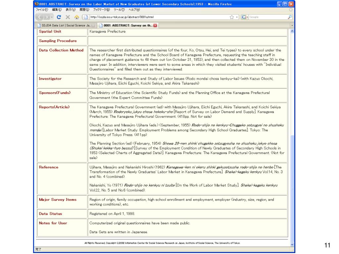Focus the address bar URL field

[159, 17]
